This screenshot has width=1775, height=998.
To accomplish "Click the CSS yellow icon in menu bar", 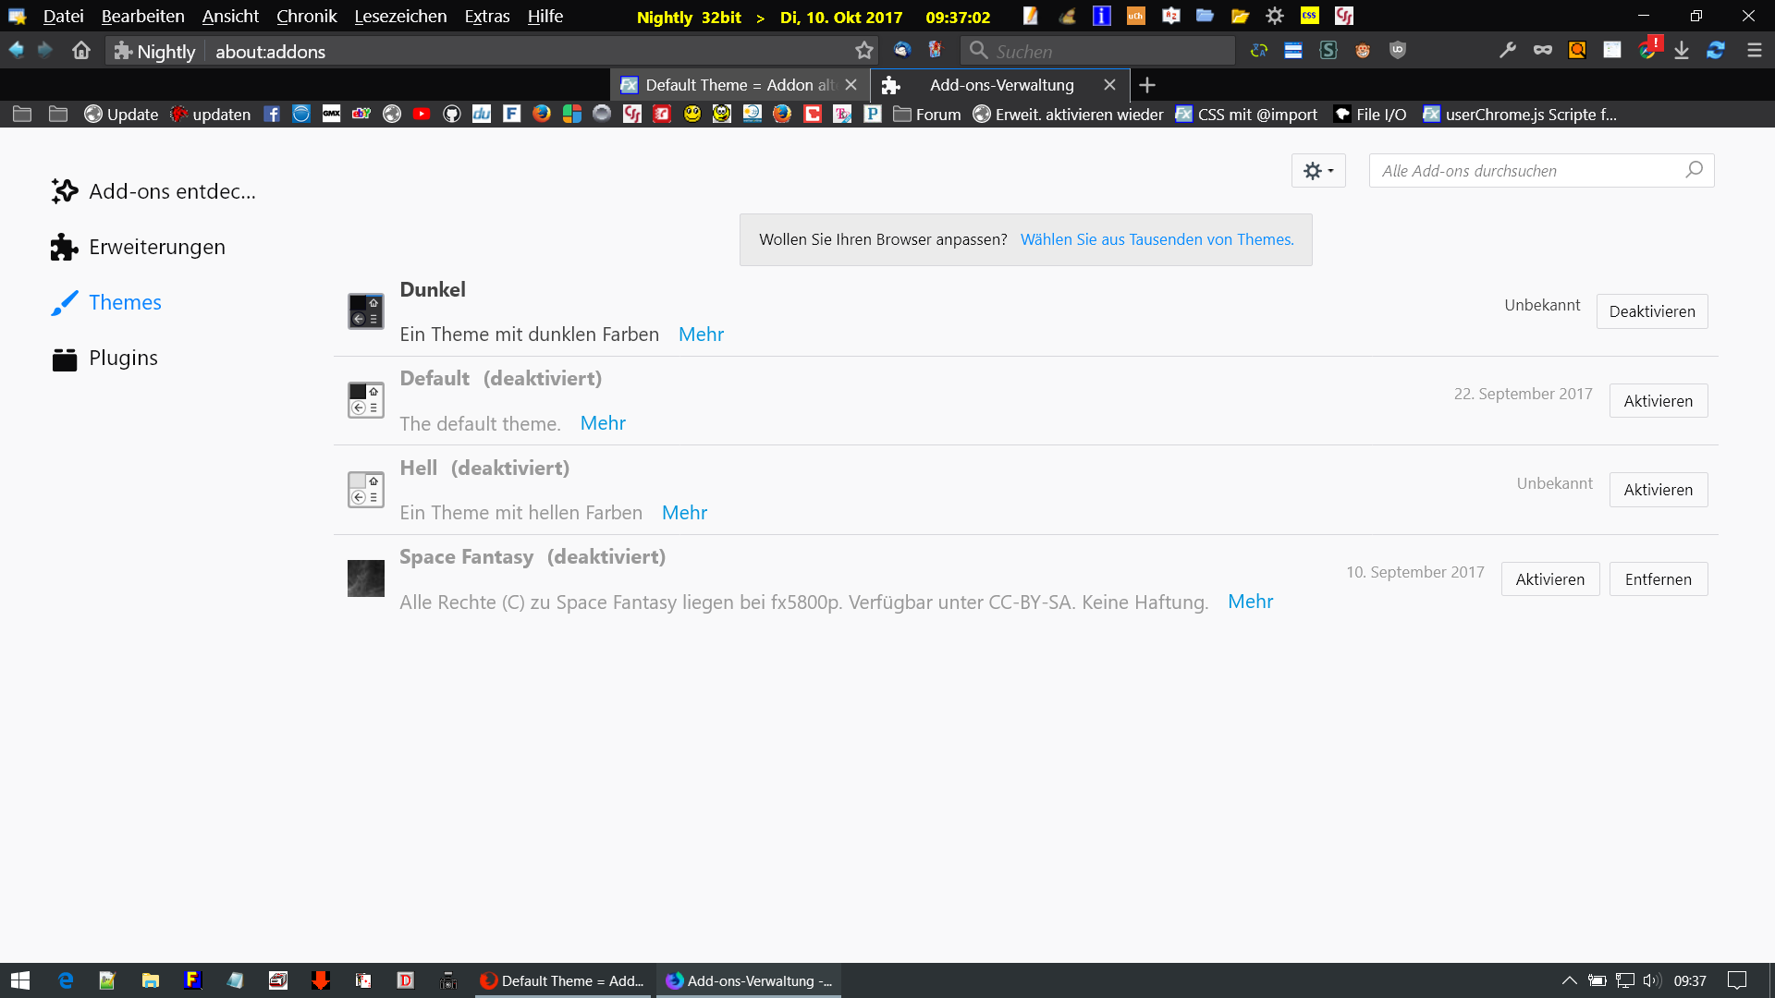I will (x=1309, y=16).
